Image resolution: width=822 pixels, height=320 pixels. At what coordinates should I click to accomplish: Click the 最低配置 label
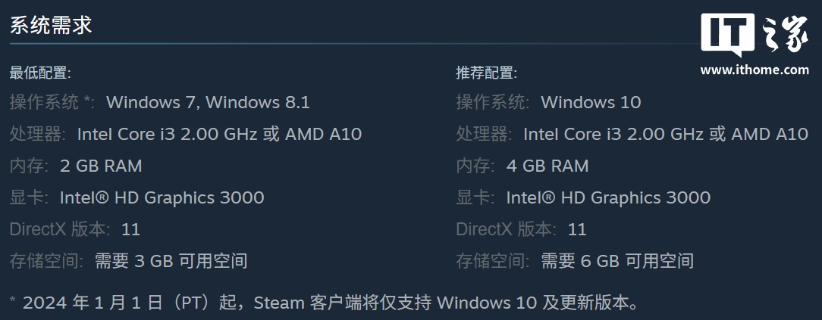pyautogui.click(x=40, y=73)
